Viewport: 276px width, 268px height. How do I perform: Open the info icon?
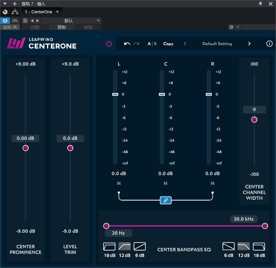click(269, 44)
